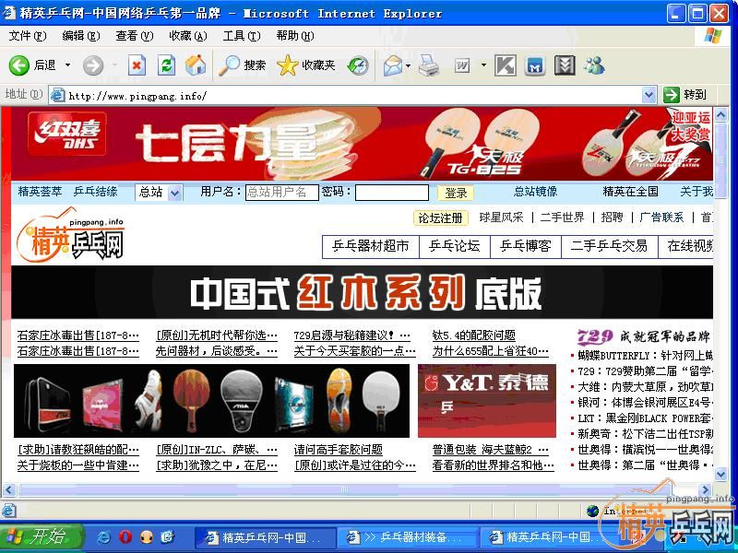Focus the 用户名 username field
Image resolution: width=738 pixels, height=553 pixels.
pyautogui.click(x=282, y=193)
